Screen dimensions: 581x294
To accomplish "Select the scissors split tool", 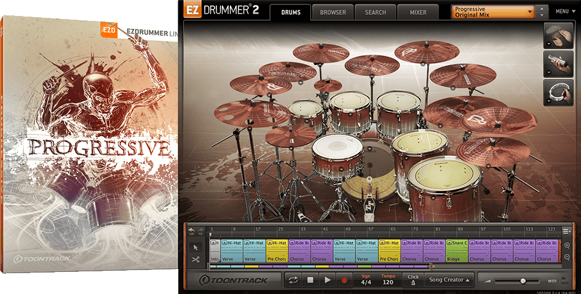I will coord(196,260).
